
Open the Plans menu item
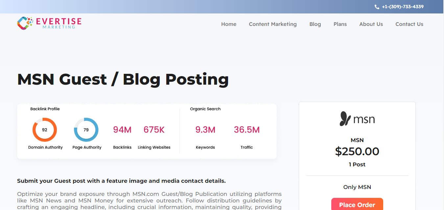(x=340, y=24)
